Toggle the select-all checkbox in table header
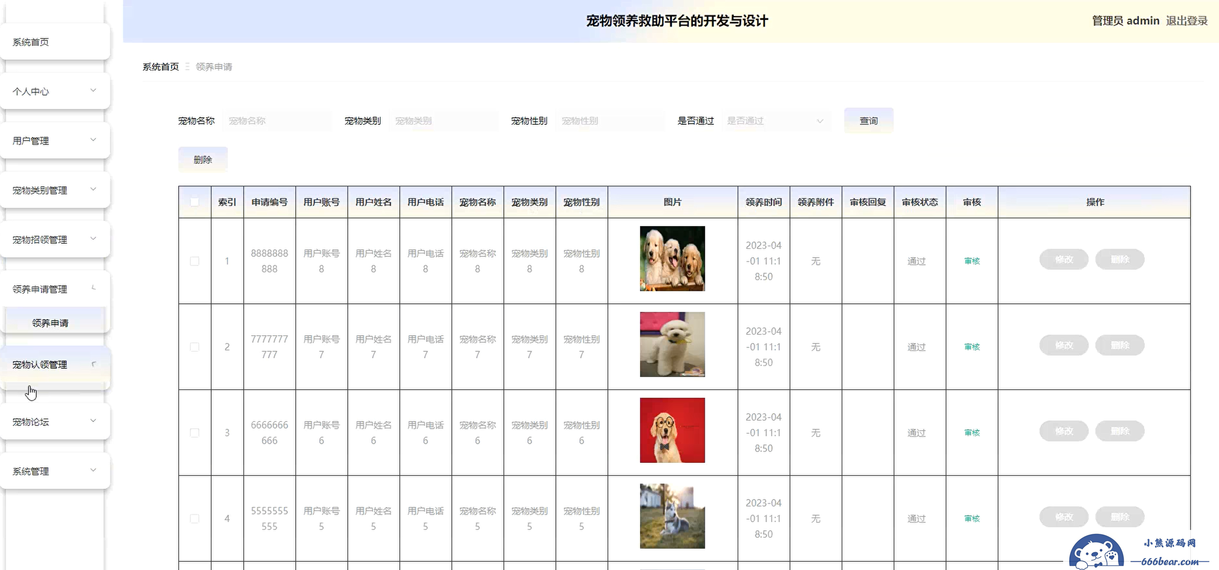1219x570 pixels. 195,202
